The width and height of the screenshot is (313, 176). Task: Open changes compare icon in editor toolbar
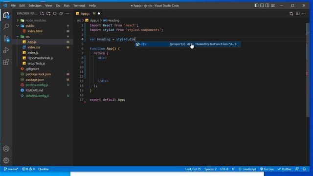(x=291, y=14)
